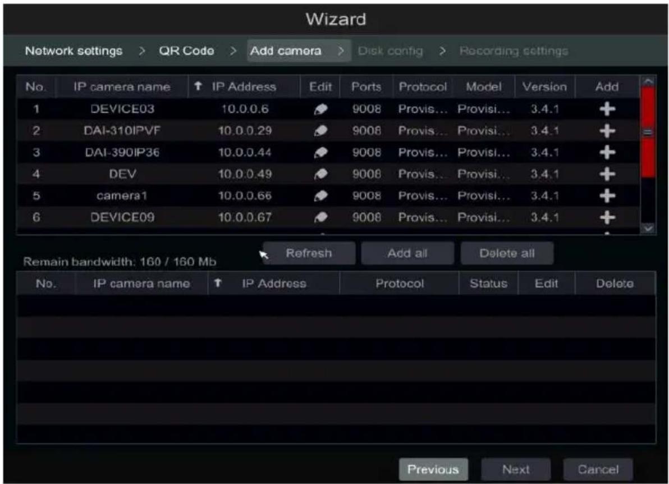
Task: Click IP address 10.0.0.66
Action: click(x=245, y=196)
